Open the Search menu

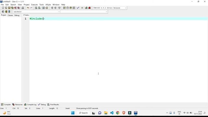tap(13, 5)
